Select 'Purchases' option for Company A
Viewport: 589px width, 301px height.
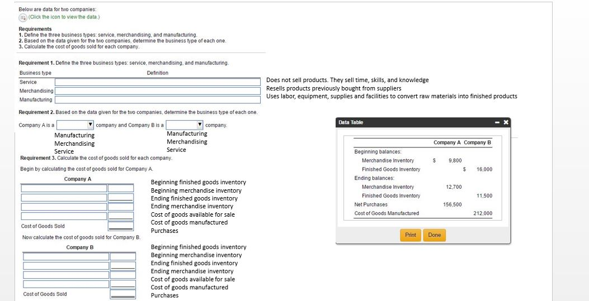(x=164, y=231)
